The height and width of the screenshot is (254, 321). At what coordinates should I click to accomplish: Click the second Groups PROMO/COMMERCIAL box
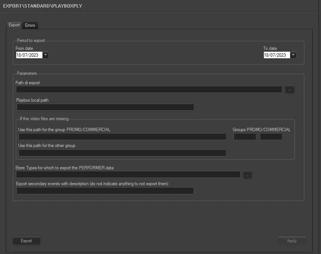271,137
